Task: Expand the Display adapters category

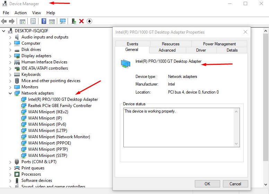Action: click(x=10, y=56)
